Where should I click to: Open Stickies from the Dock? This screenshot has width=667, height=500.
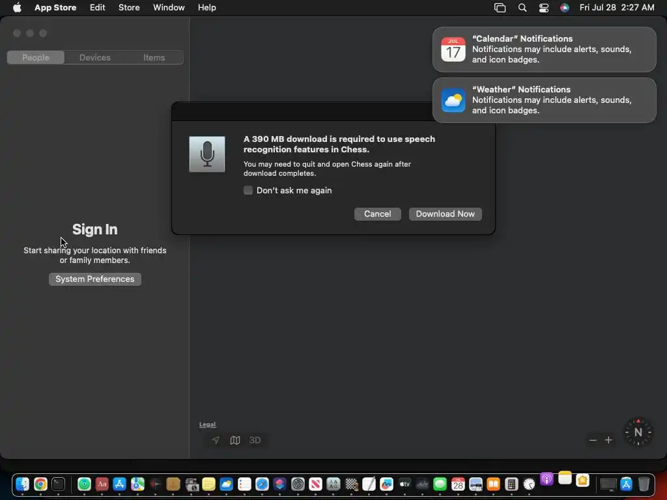coord(208,484)
